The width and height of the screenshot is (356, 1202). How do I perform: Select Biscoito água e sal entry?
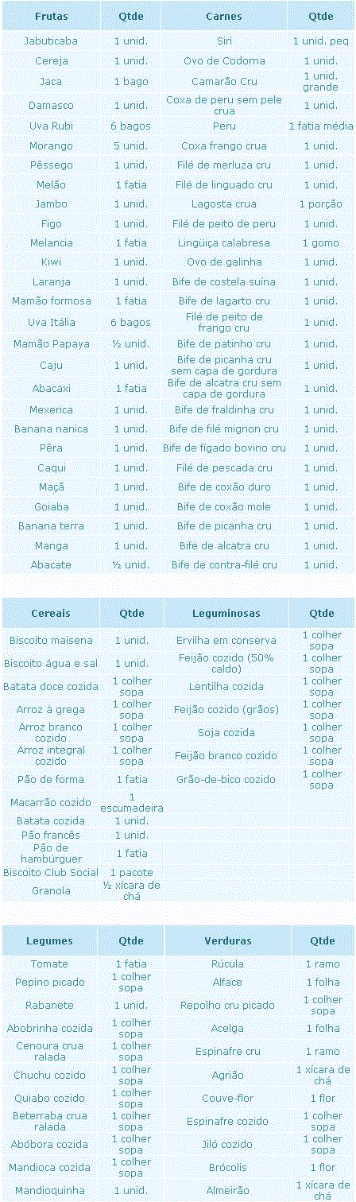click(51, 664)
